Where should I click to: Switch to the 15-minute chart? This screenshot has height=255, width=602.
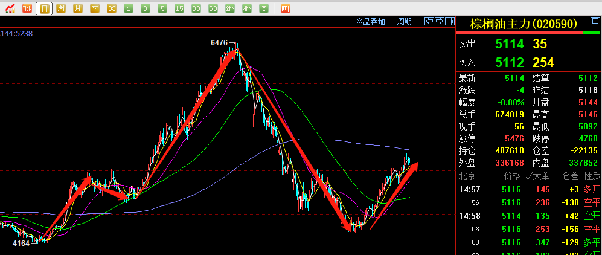(x=179, y=8)
